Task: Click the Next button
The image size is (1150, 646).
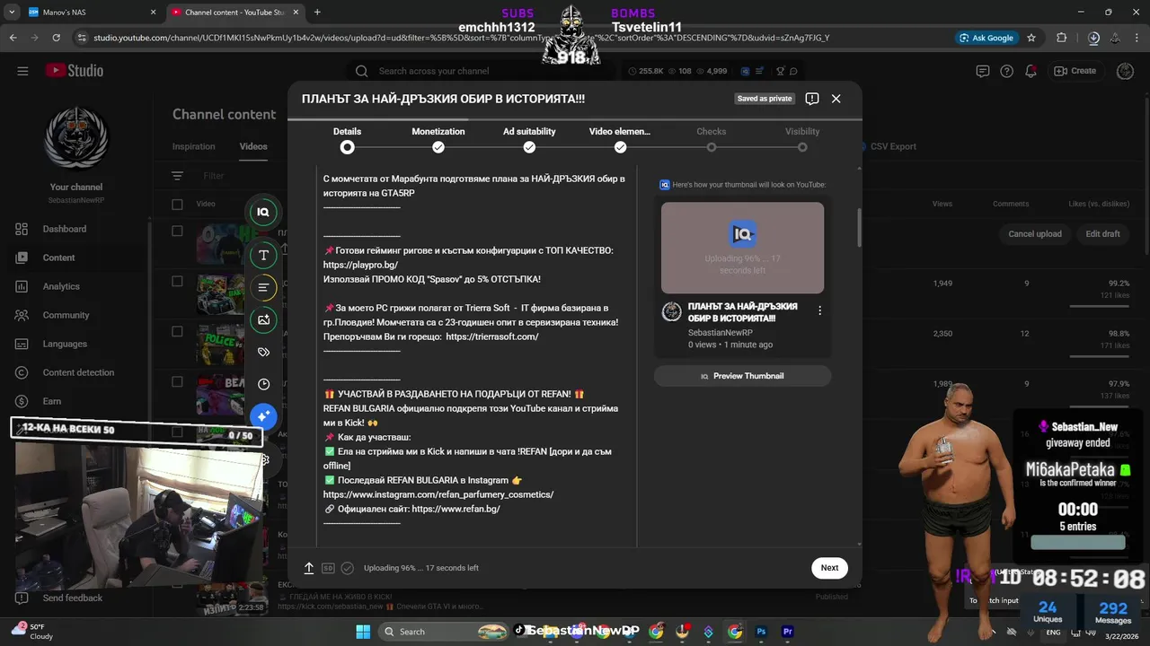Action: [829, 568]
